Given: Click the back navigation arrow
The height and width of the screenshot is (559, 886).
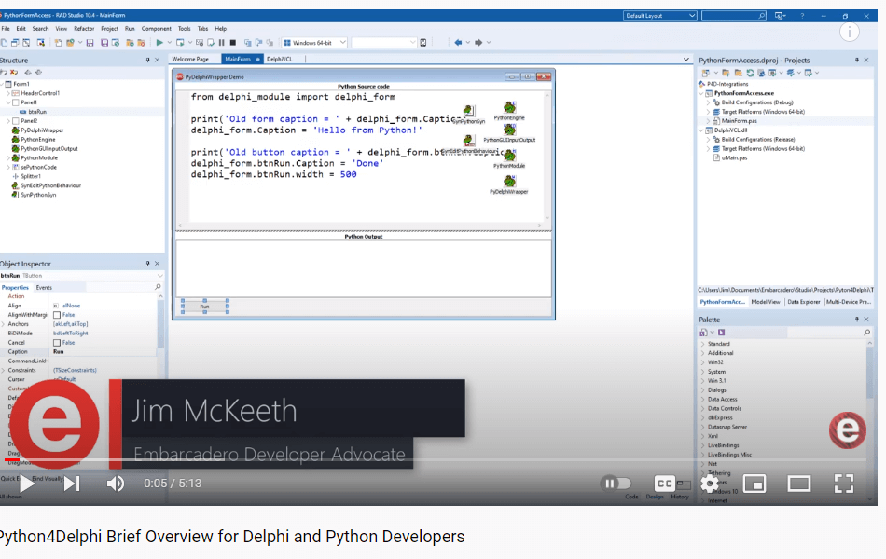Looking at the screenshot, I should pos(458,42).
